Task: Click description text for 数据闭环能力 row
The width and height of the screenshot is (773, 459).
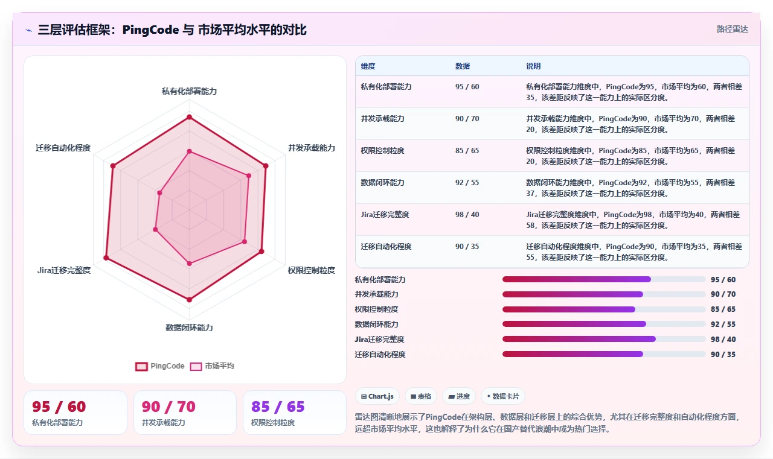Action: point(632,188)
